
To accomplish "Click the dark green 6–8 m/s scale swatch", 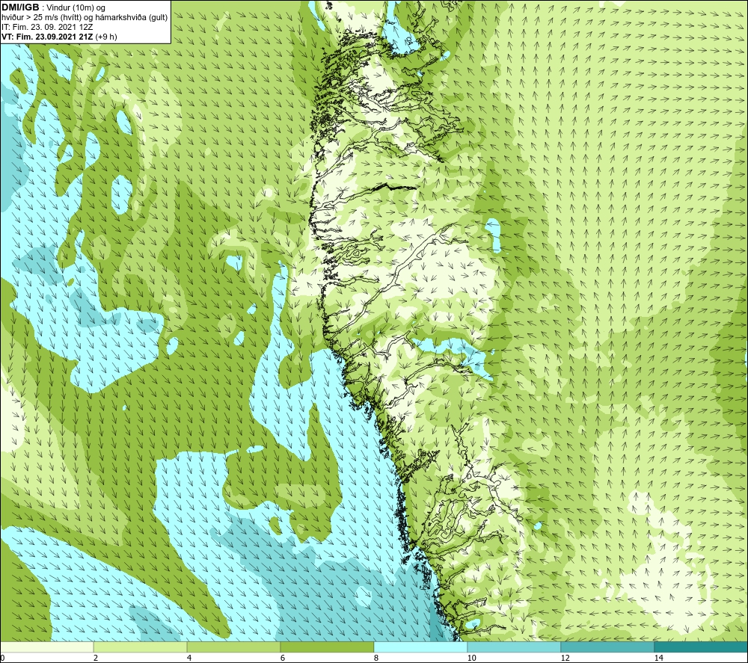I will (x=328, y=647).
